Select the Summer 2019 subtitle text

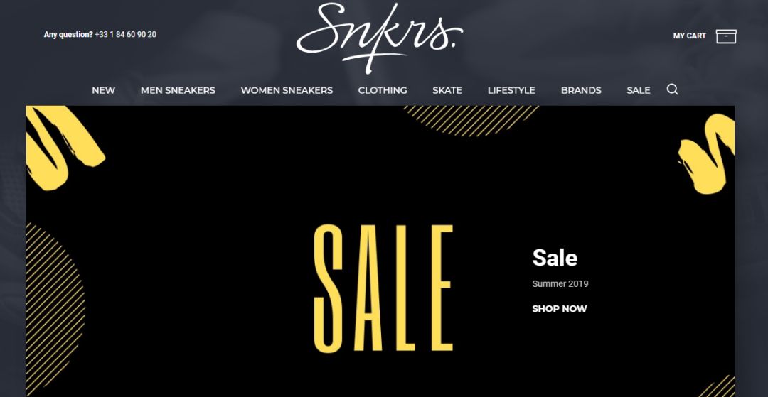point(560,283)
